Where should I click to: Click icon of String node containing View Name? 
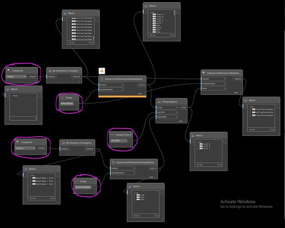coord(62,98)
